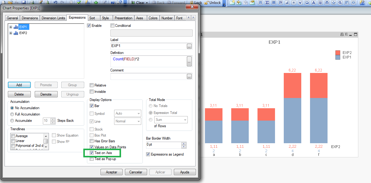Select the Full Accumulation radio button
The image size is (371, 183).
[x=12, y=114]
